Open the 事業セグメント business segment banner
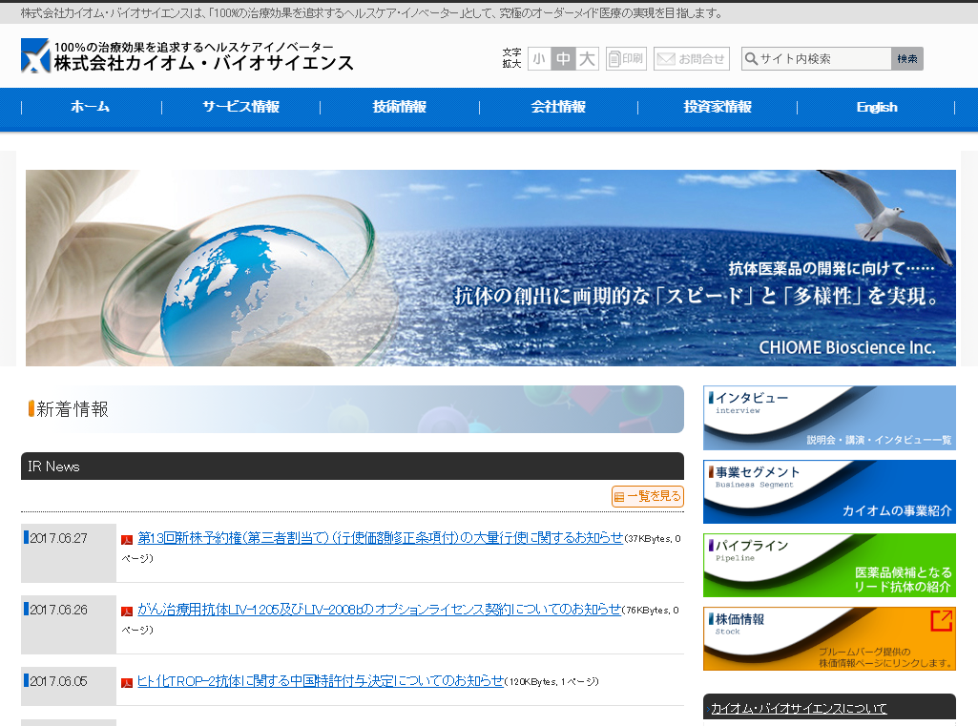Image resolution: width=978 pixels, height=726 pixels. pos(829,491)
